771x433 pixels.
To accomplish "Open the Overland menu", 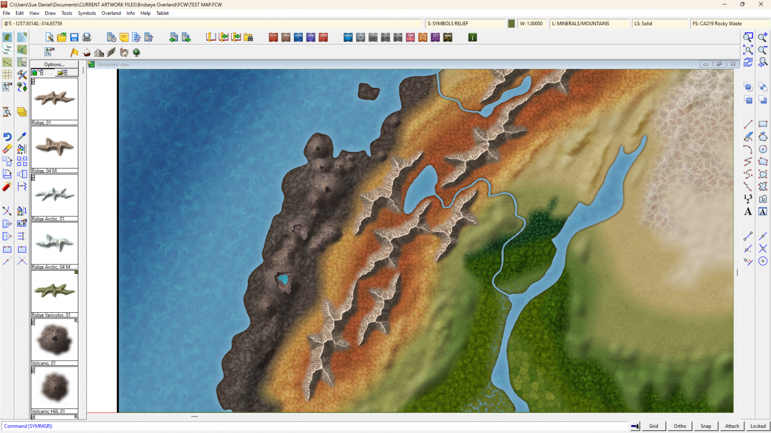I will point(111,13).
